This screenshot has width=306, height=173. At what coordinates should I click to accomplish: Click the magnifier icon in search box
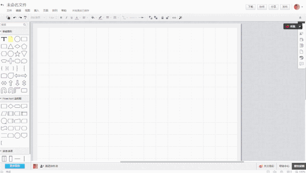[24, 24]
